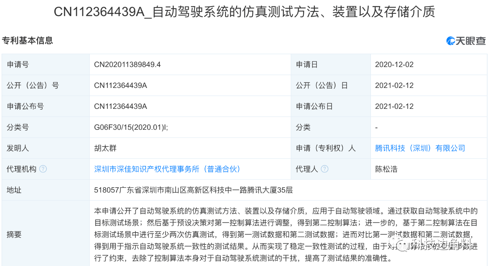The height and width of the screenshot is (266, 488).
Task: Click abstract line starting 标测试场景中进行至少两次仿真测试
Action: coord(286,234)
